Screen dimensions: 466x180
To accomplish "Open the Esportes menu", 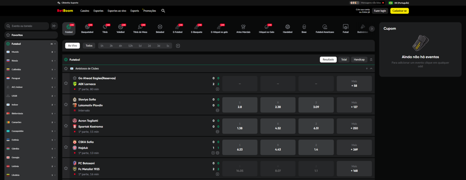I will pos(98,11).
